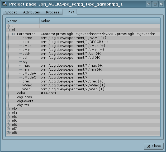The image size is (166, 152).
Task: Open the Attributes tab
Action: click(31, 12)
